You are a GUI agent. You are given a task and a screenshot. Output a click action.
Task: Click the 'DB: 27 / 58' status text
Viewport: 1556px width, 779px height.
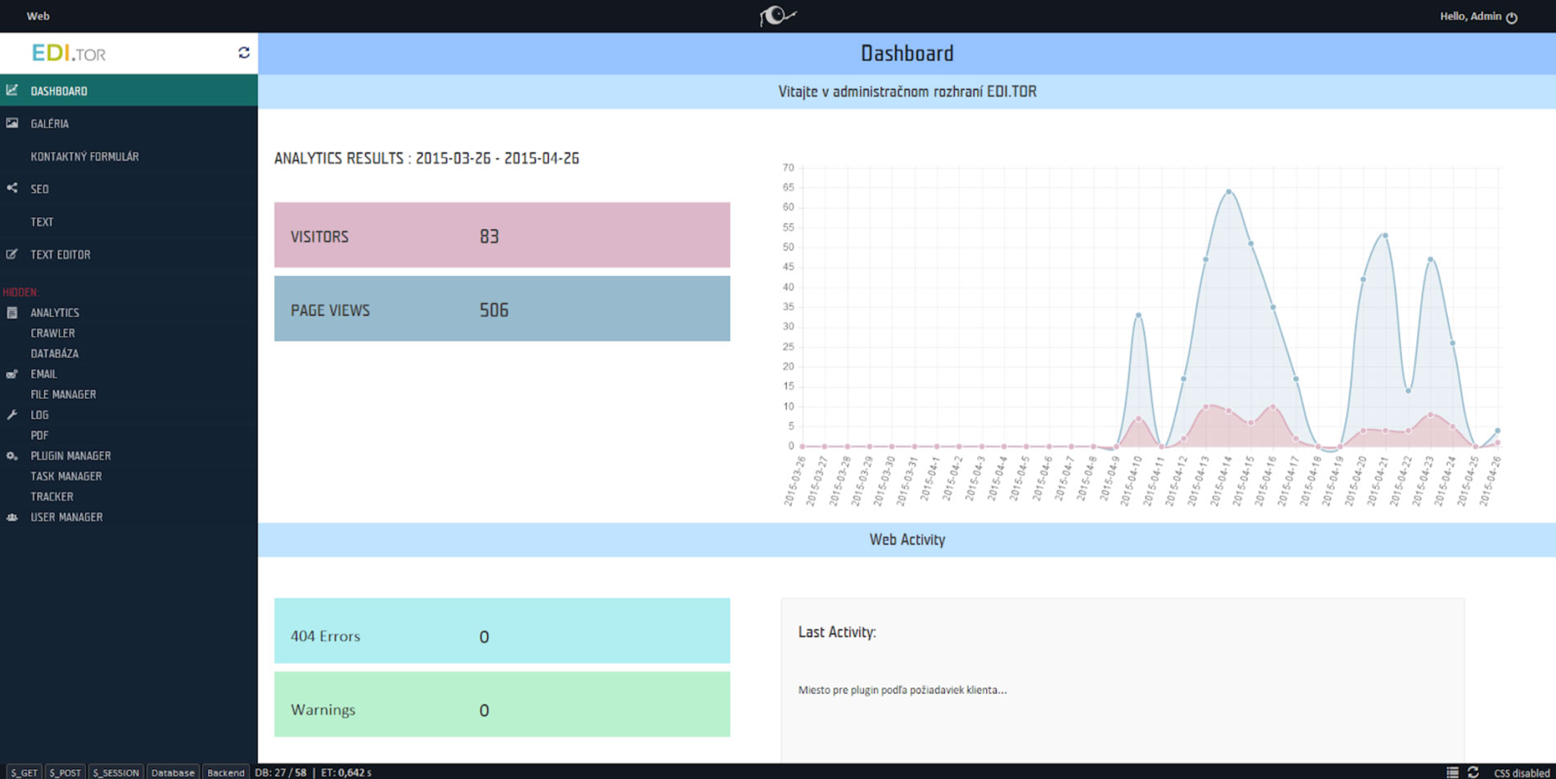[280, 772]
